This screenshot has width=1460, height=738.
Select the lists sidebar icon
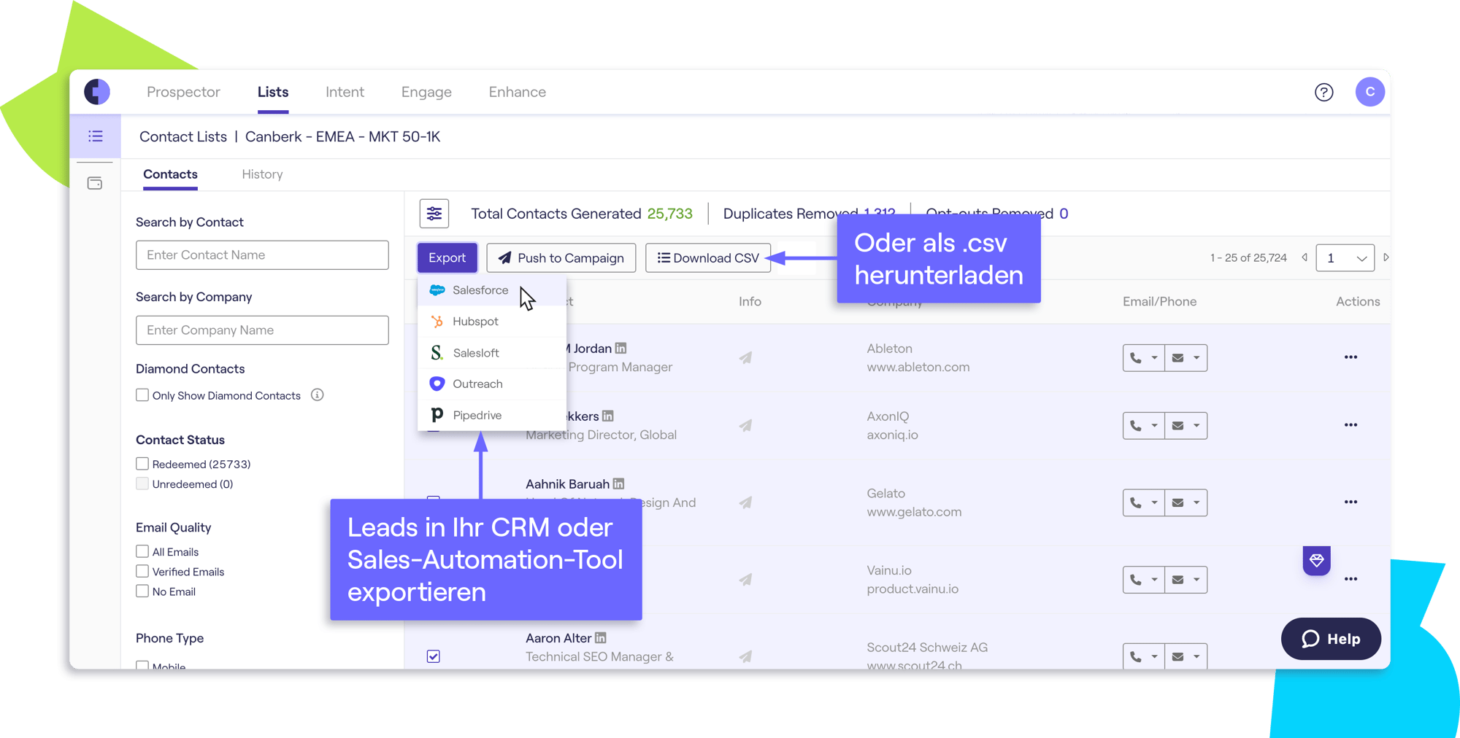click(96, 136)
